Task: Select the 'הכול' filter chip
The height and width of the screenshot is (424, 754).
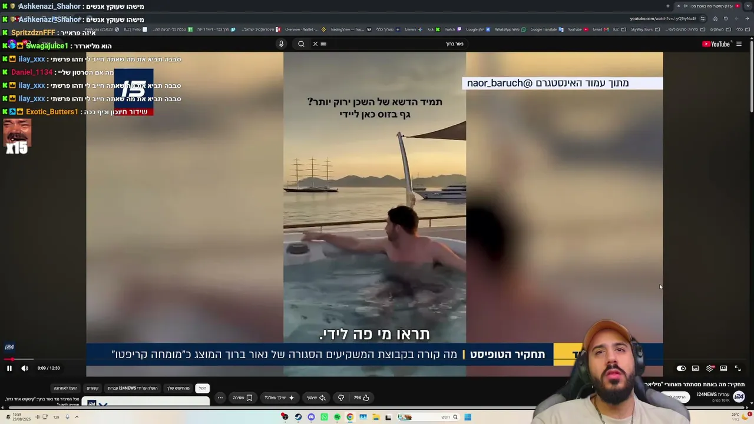Action: point(203,388)
